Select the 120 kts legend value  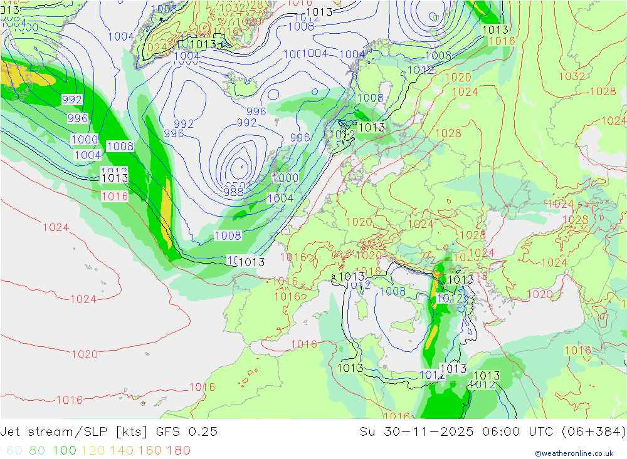(x=93, y=451)
